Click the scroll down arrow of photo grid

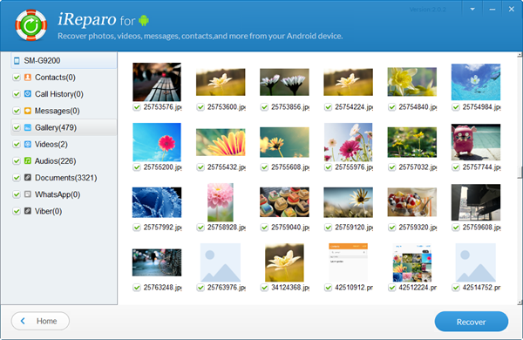520,303
